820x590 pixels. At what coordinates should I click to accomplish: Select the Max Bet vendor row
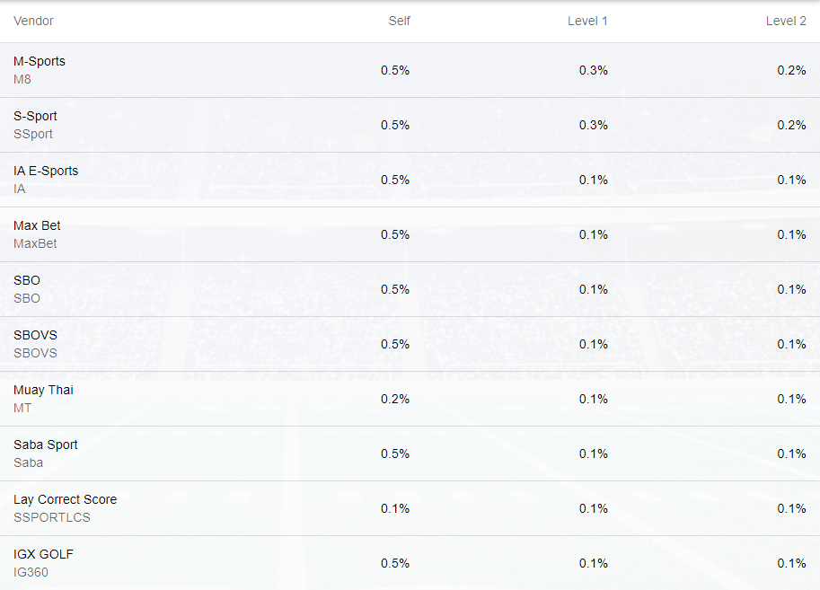coord(37,225)
